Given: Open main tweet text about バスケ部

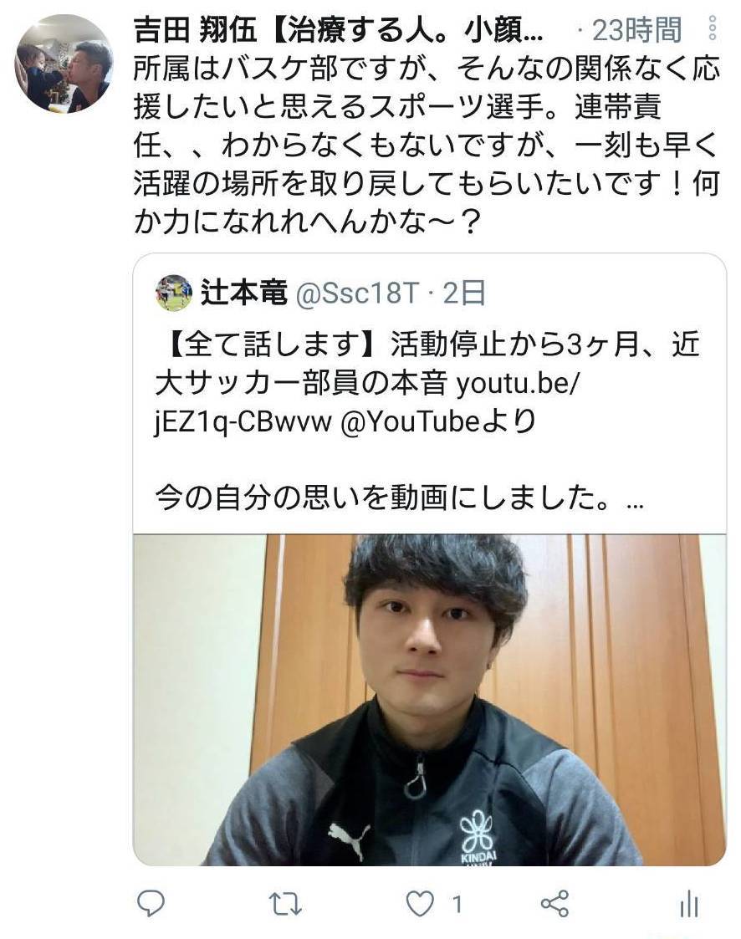Looking at the screenshot, I should coord(426,146).
